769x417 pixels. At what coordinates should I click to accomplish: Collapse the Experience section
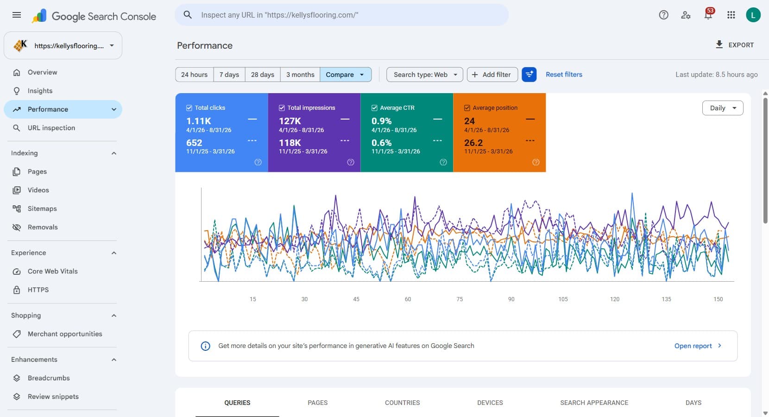114,253
